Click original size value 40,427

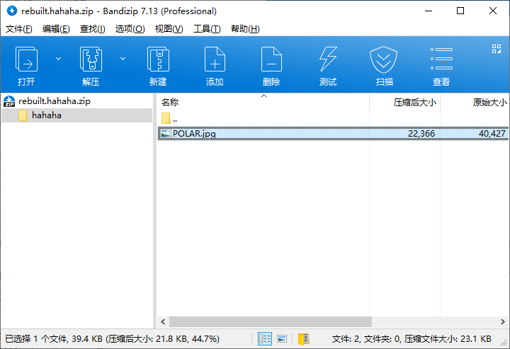(x=492, y=134)
